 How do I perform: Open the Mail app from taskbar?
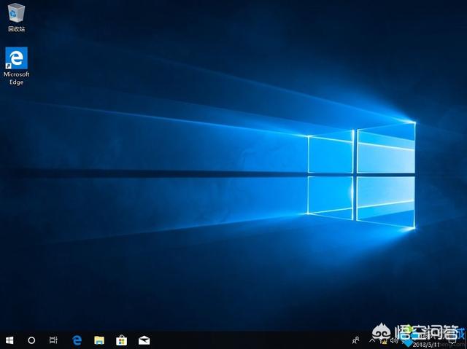tap(144, 340)
